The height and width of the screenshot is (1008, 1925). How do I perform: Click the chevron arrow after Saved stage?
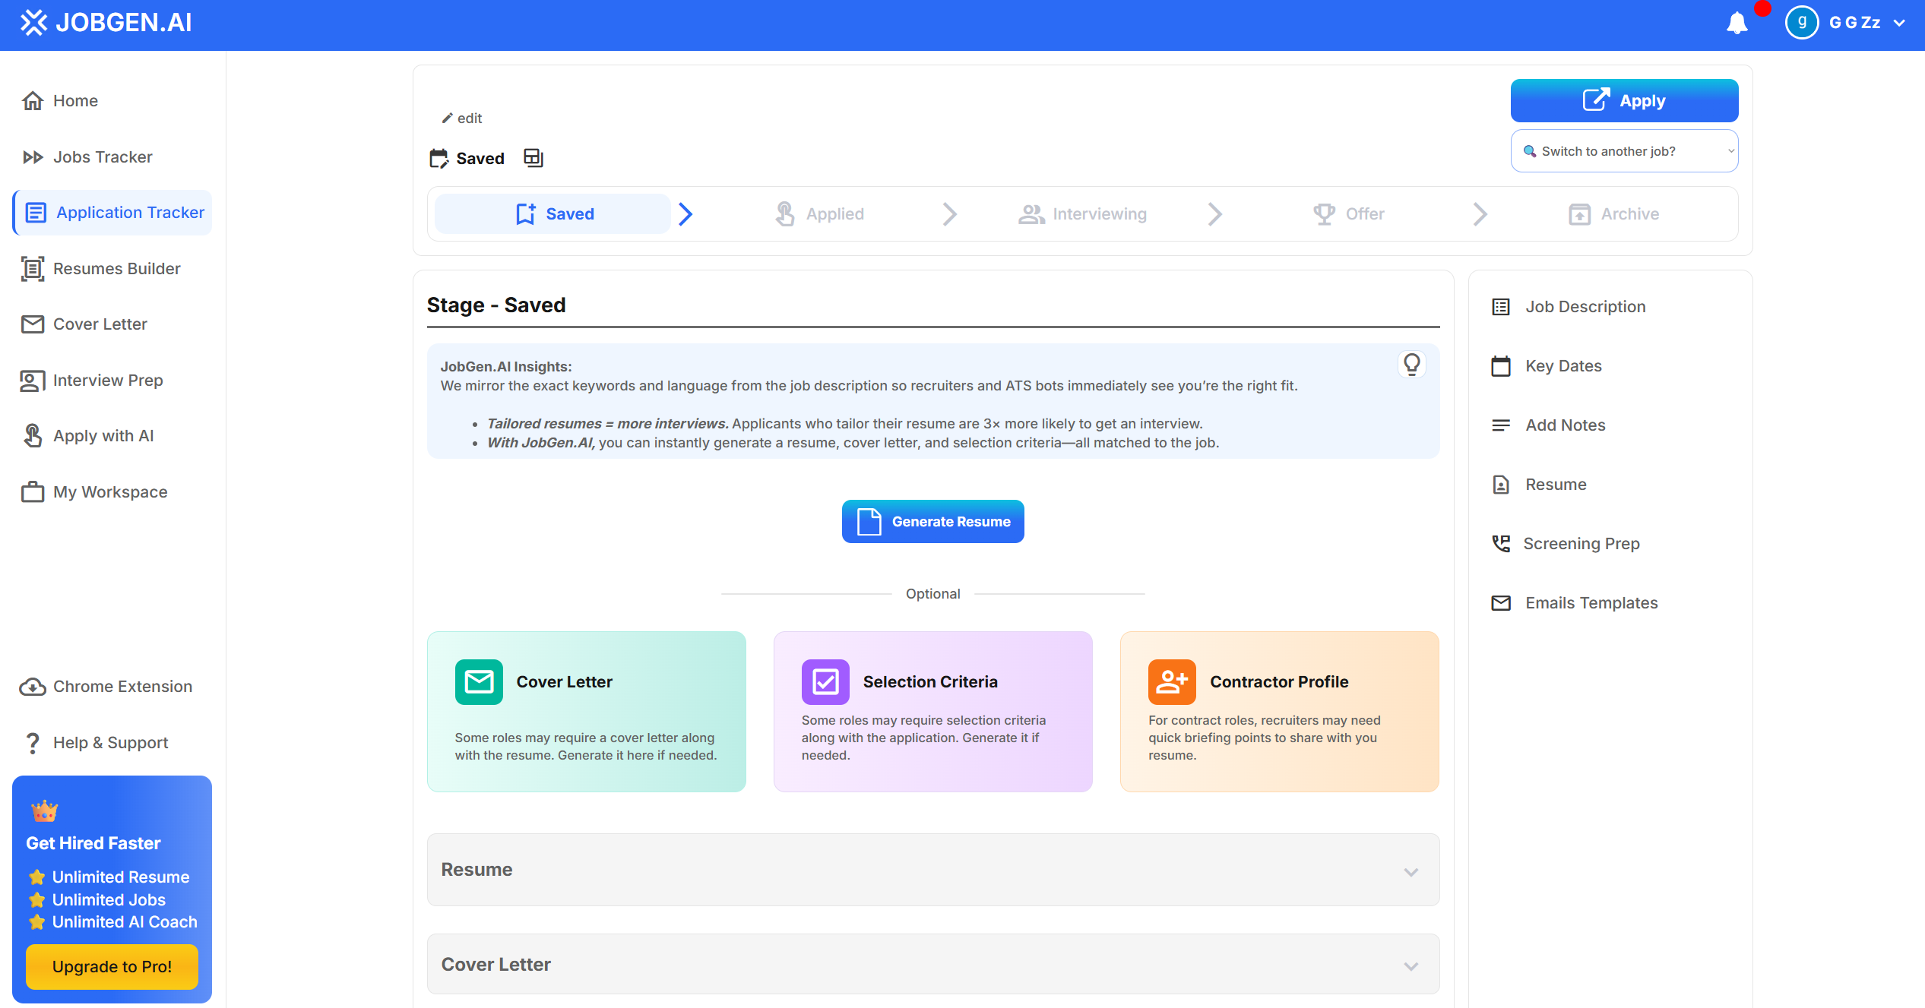click(685, 214)
